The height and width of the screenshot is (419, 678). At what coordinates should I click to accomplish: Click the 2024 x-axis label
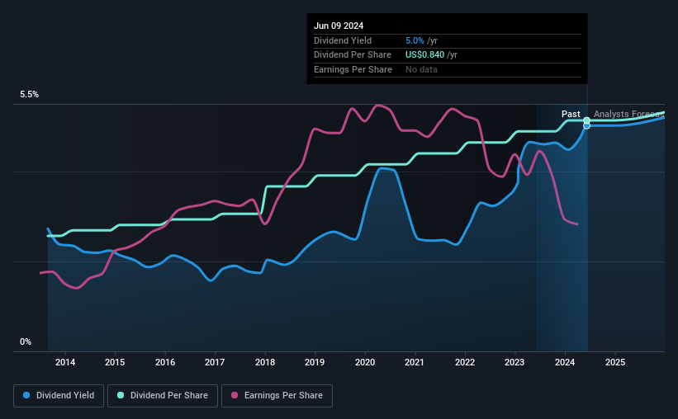pos(565,362)
